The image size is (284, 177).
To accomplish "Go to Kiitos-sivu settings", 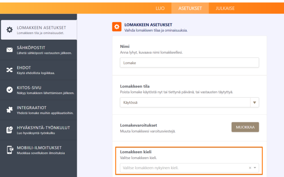I will click(44, 90).
